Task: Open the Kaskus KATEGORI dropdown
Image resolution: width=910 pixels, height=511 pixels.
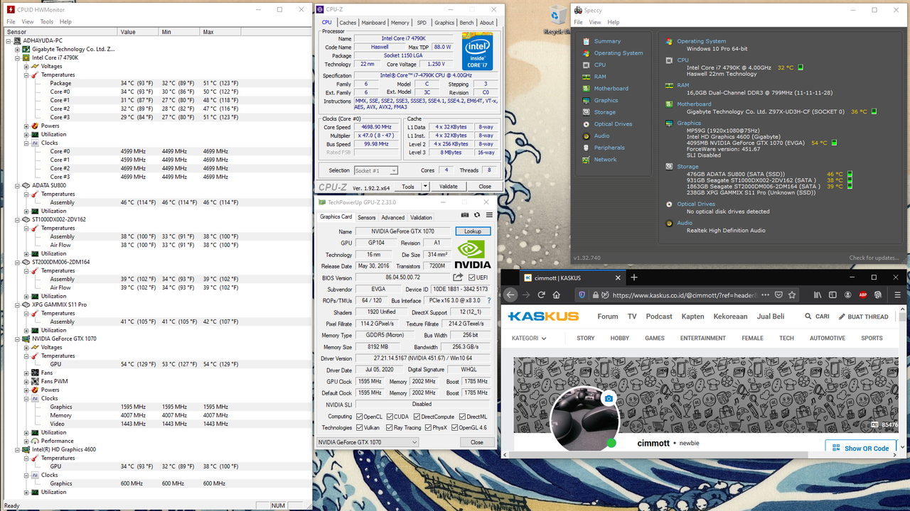Action: point(529,339)
